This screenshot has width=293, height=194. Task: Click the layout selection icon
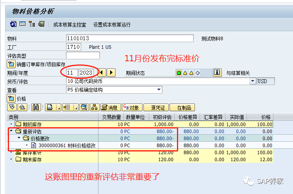pyautogui.click(x=67, y=107)
